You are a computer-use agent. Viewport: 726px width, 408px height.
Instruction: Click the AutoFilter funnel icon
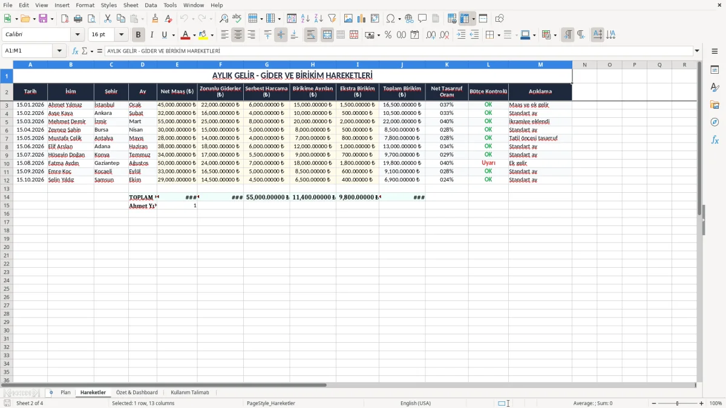332,19
